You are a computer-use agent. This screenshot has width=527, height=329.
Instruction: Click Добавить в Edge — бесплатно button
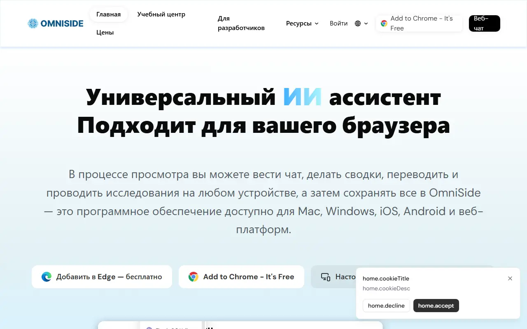click(102, 277)
